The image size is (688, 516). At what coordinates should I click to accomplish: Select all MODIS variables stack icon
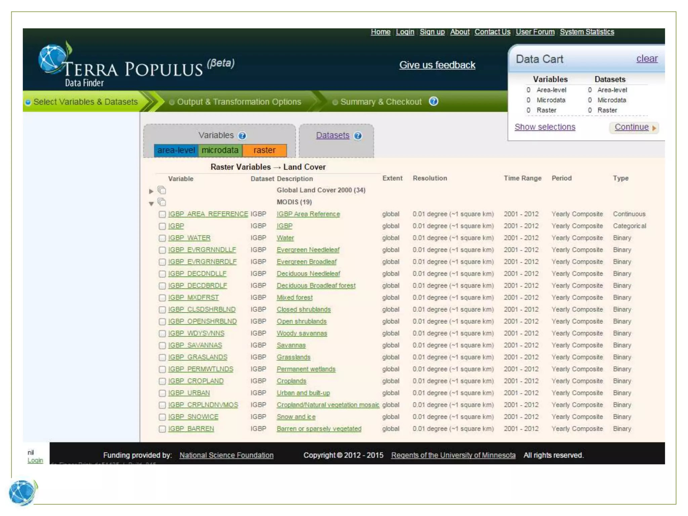pyautogui.click(x=162, y=202)
